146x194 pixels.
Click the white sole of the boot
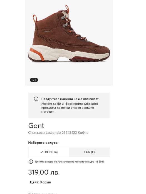pos(68,54)
